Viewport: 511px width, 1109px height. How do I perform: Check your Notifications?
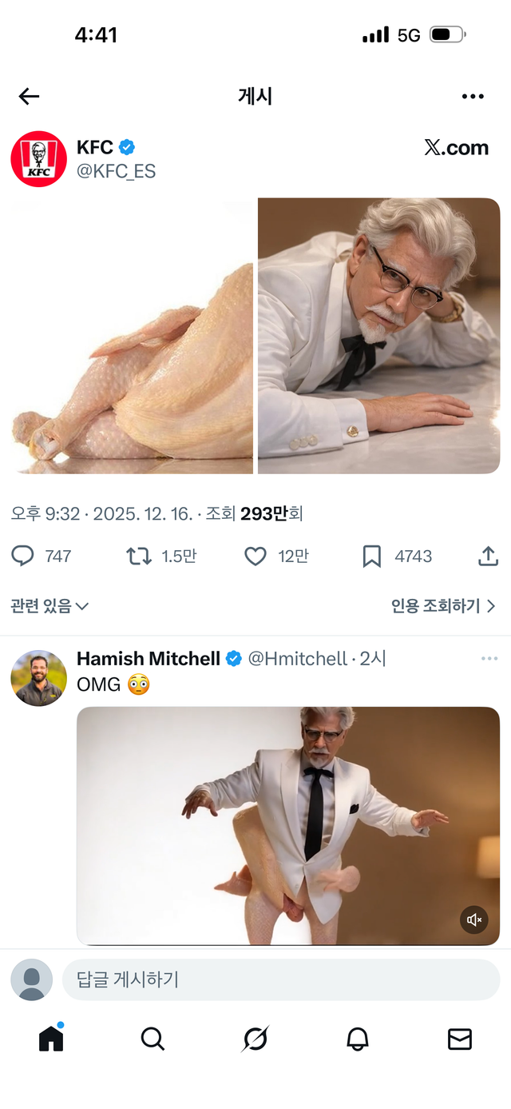[x=358, y=1039]
